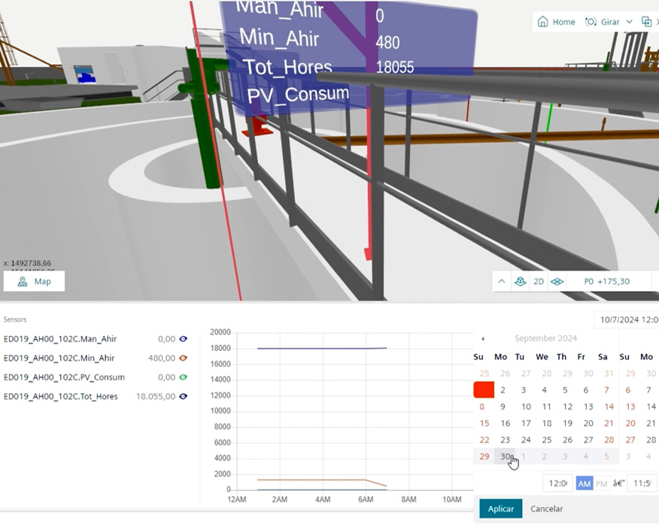Open the P0 +175,30 level selector

point(607,281)
